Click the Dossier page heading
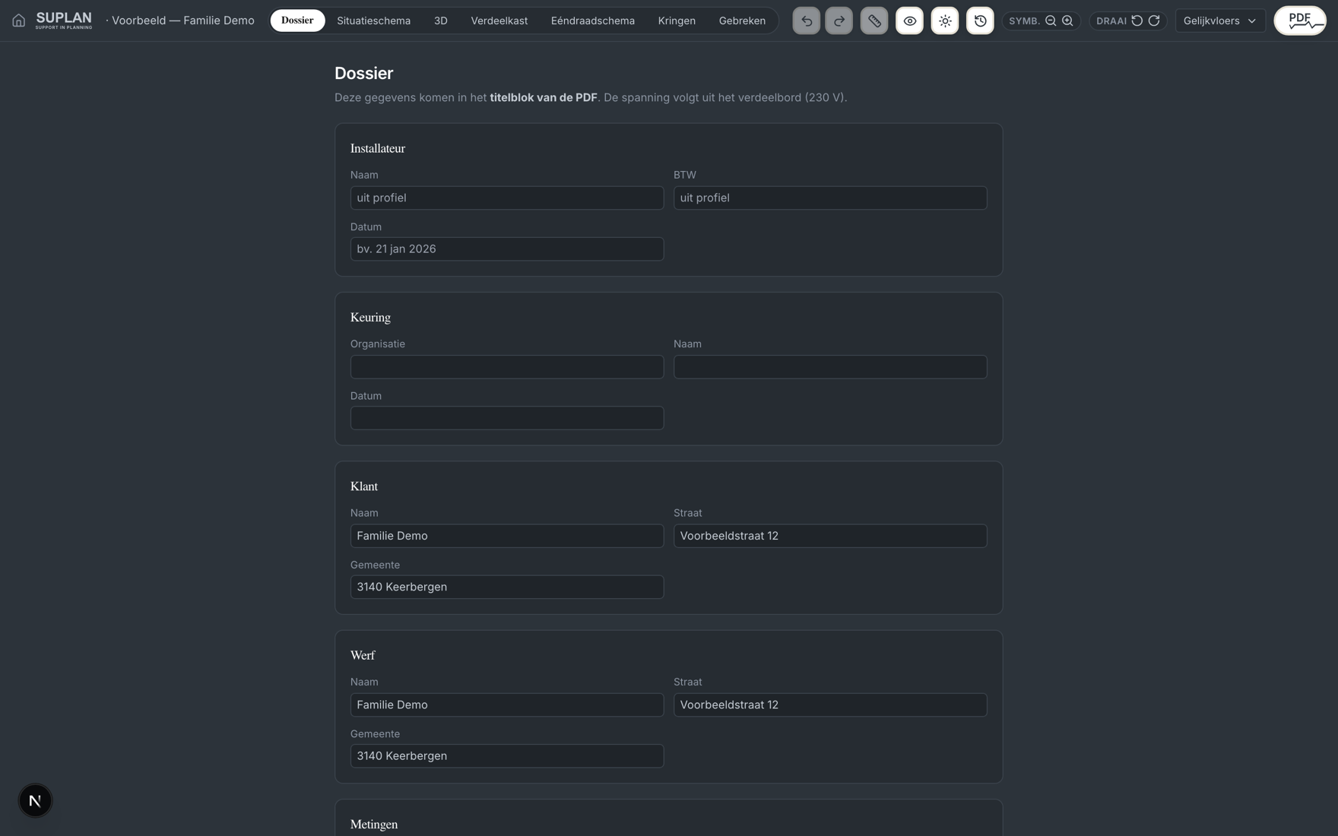The width and height of the screenshot is (1338, 836). click(363, 73)
